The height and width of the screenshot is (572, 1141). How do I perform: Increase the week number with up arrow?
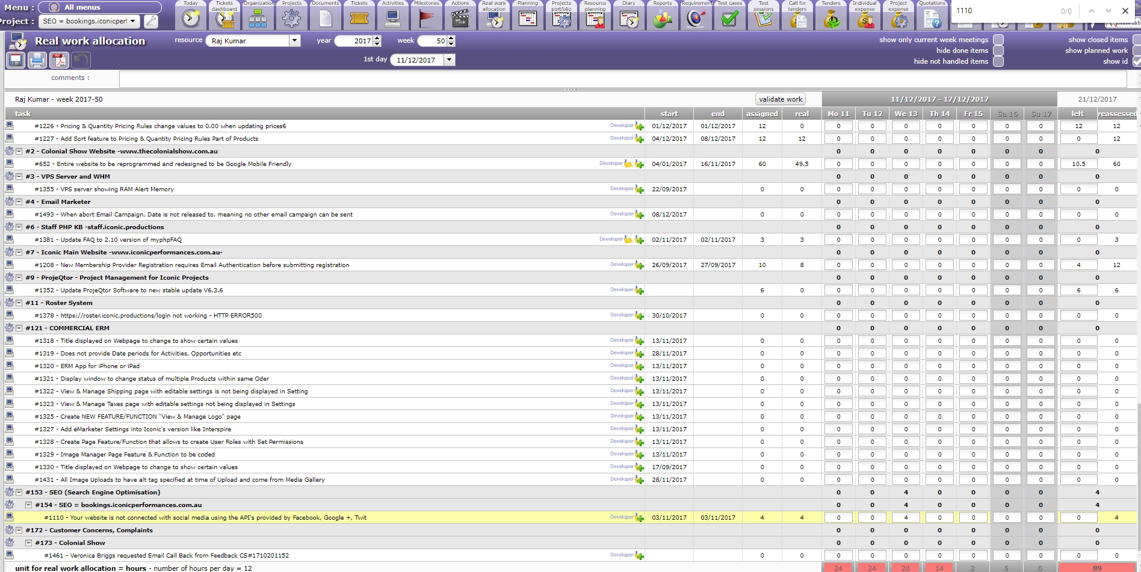point(451,38)
